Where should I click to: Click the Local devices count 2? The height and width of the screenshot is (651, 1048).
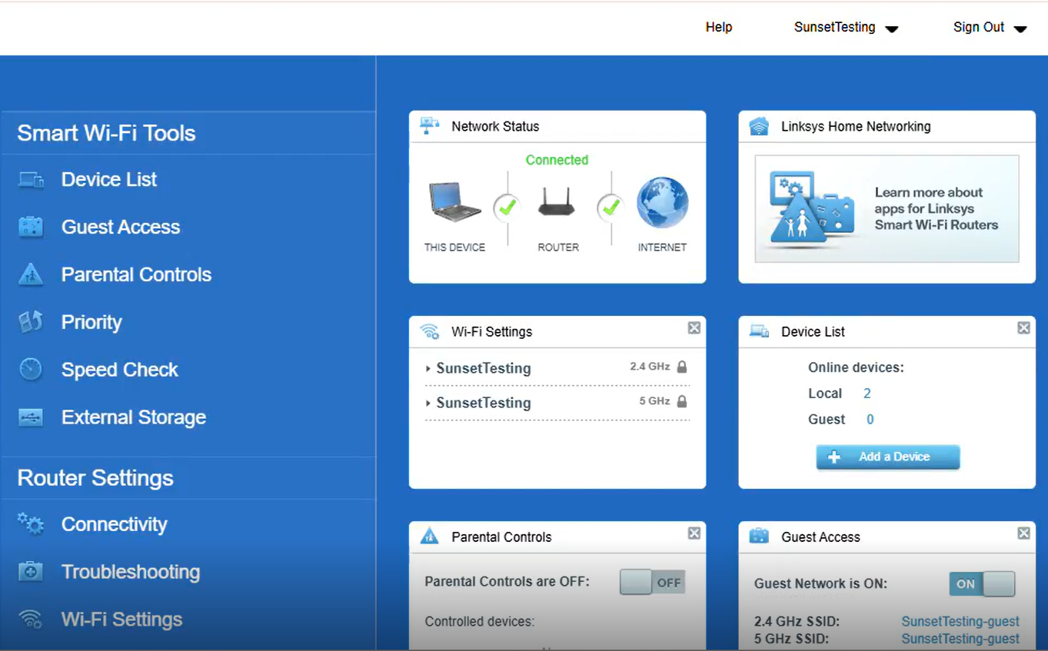pyautogui.click(x=867, y=394)
